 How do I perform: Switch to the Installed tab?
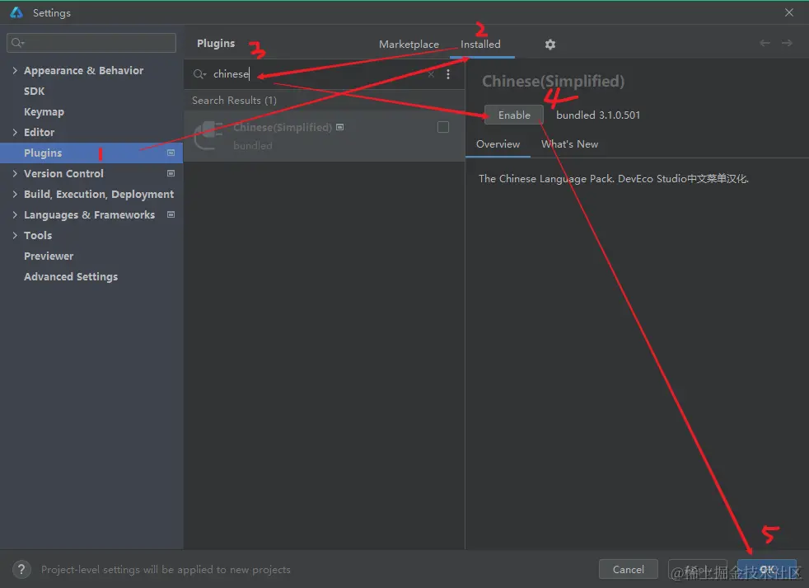[x=480, y=45]
